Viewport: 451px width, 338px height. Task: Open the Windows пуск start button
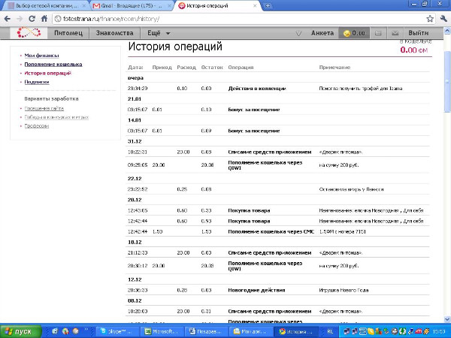click(x=20, y=330)
